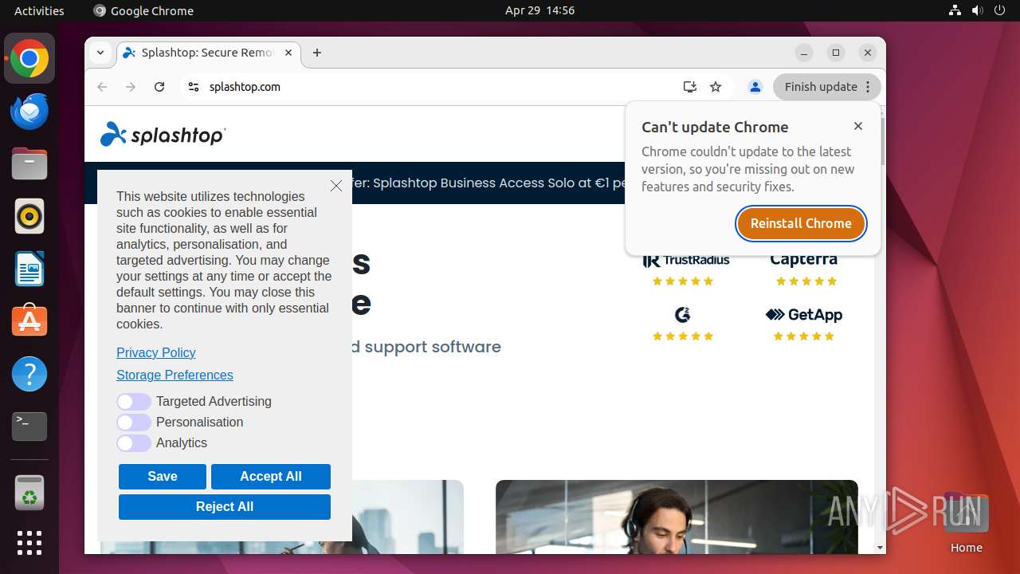Toggle Analytics switch
The height and width of the screenshot is (574, 1020).
point(134,443)
